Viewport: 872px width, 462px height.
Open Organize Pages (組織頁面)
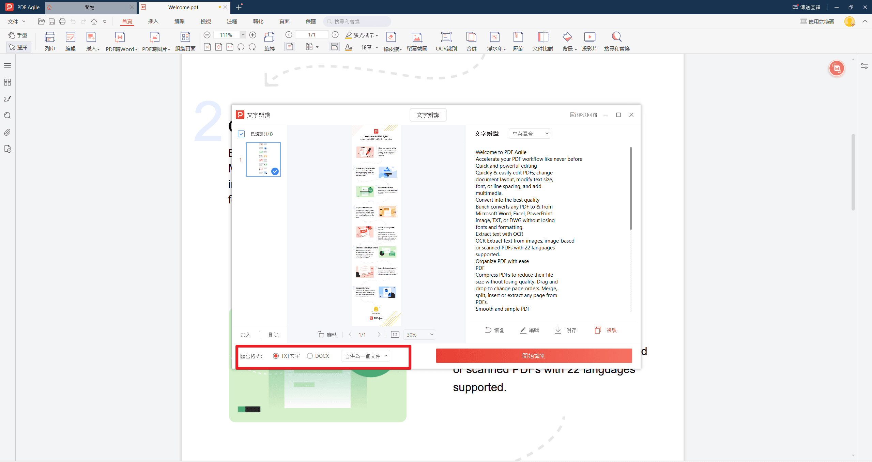click(185, 42)
